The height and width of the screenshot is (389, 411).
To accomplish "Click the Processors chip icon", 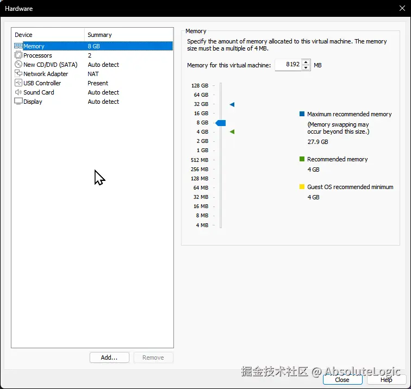I will point(18,55).
